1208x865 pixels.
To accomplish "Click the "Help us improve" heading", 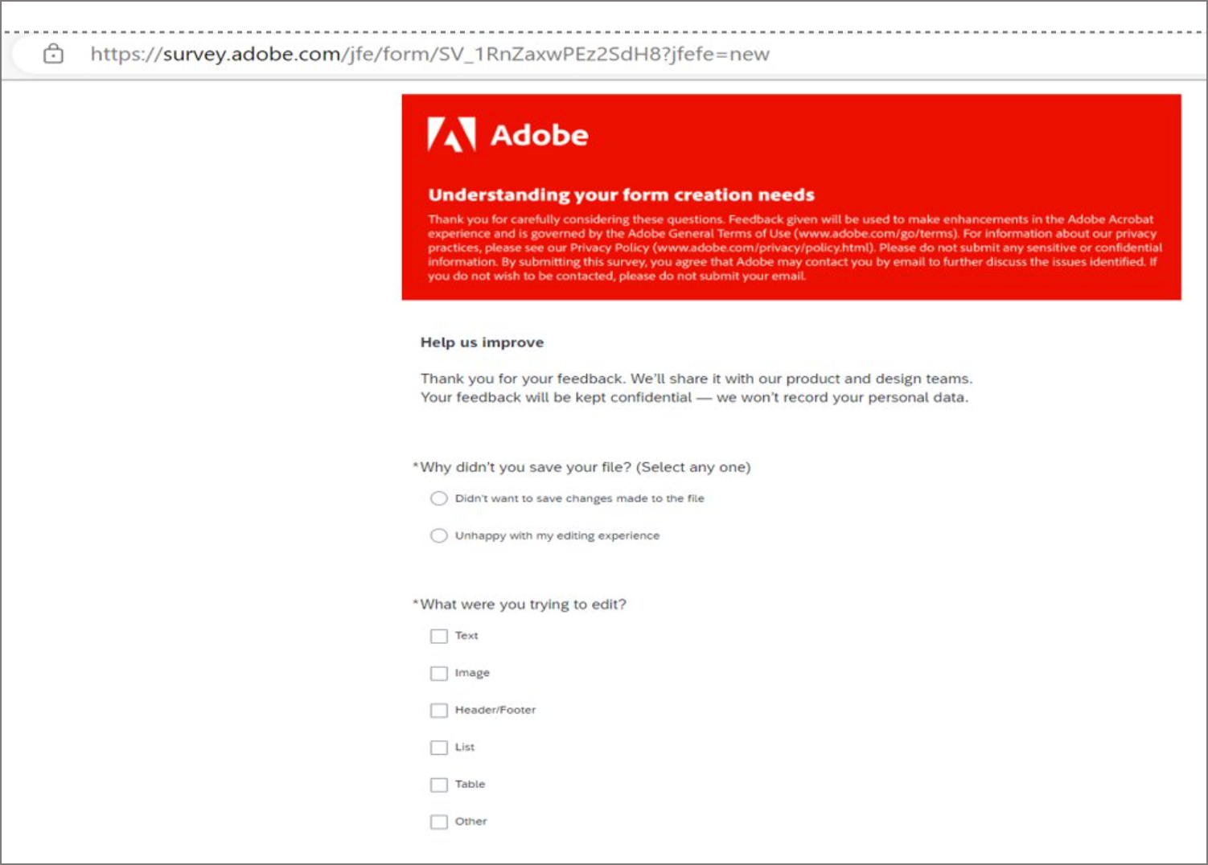I will [x=482, y=342].
